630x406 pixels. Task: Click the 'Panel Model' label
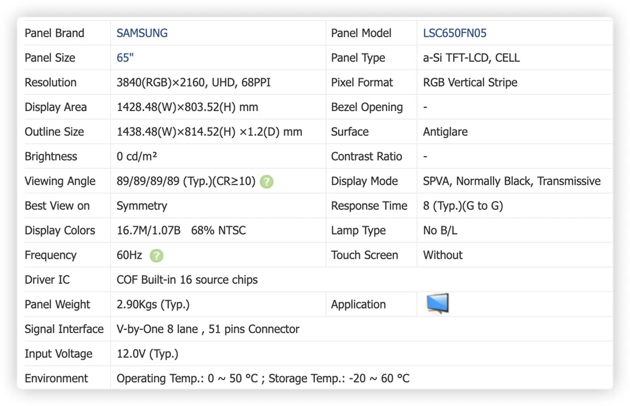[x=361, y=33]
